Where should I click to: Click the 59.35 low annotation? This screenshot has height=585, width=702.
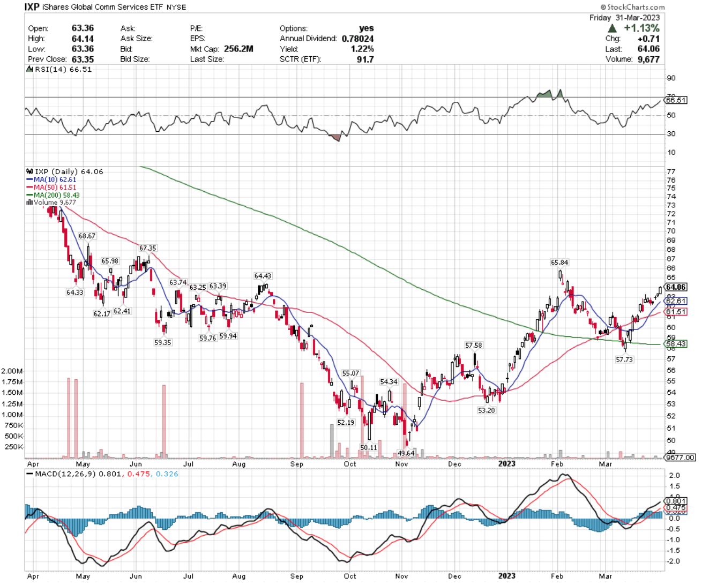(163, 342)
